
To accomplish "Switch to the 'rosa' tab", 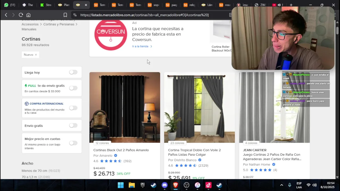I will click(x=225, y=5).
